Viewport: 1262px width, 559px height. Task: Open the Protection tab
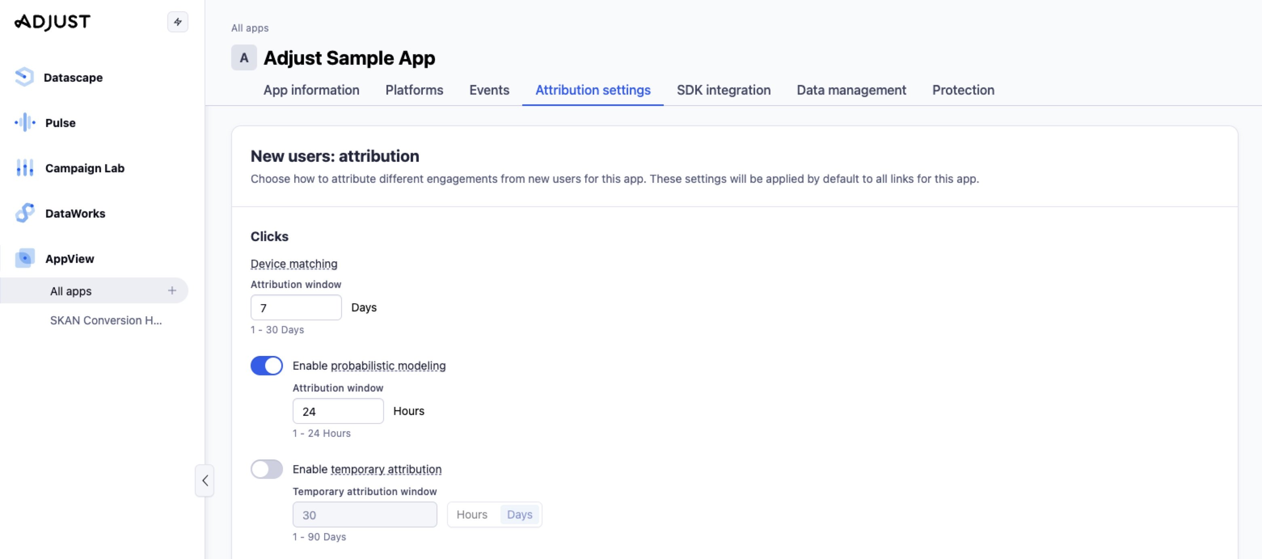click(963, 90)
